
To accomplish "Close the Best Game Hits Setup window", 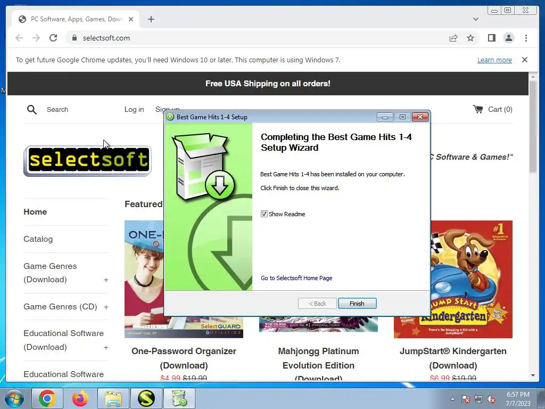I will [420, 117].
